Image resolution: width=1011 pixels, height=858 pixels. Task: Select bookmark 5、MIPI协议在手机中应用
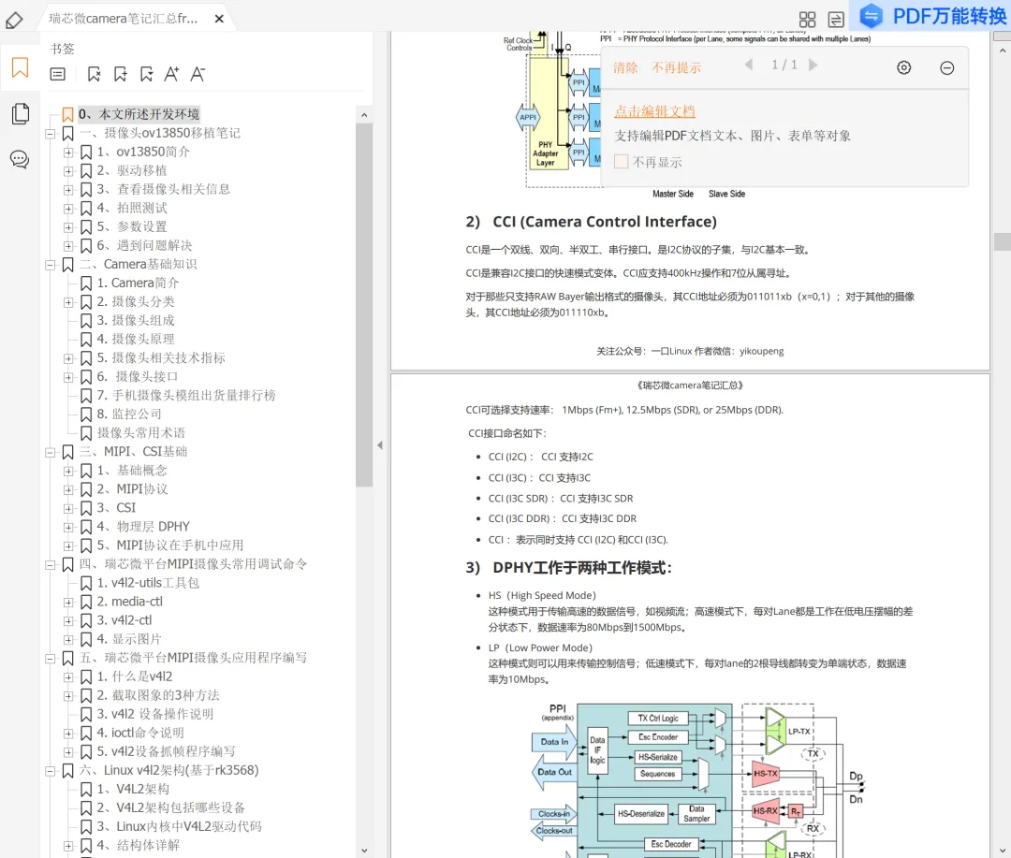(x=170, y=545)
